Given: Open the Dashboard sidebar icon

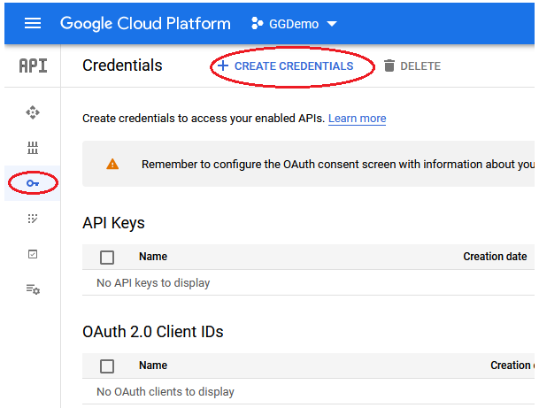Looking at the screenshot, I should pos(33,112).
